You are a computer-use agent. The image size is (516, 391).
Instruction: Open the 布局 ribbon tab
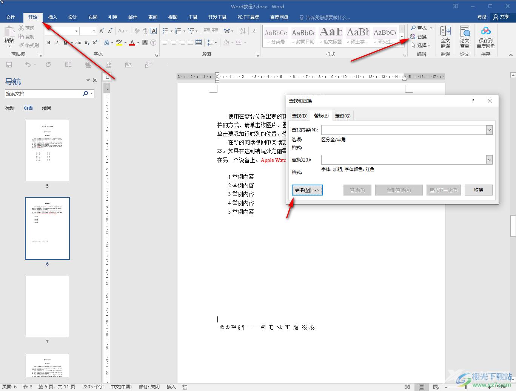click(x=93, y=17)
